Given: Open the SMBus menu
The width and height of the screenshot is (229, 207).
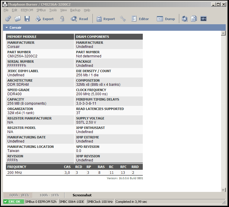Looking at the screenshot, I should 41,10.
